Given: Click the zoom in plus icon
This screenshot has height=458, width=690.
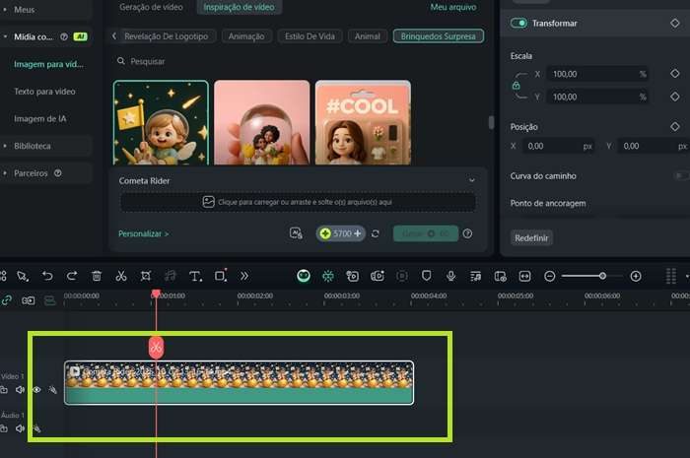Looking at the screenshot, I should [636, 276].
